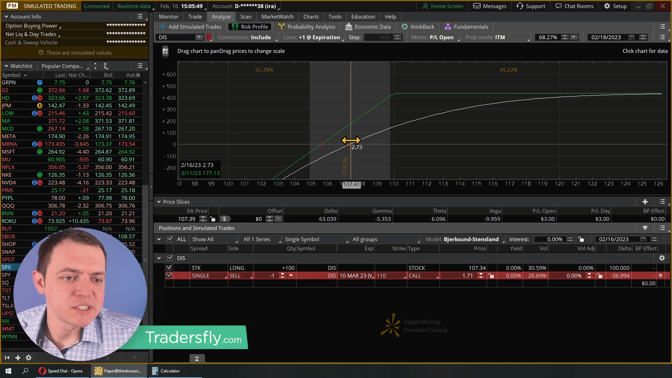The width and height of the screenshot is (672, 378).
Task: Open calendar icon next to 02/18/2023
Action: [x=631, y=37]
